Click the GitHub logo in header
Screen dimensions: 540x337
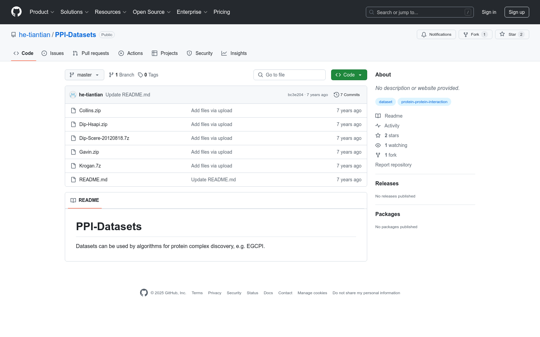pyautogui.click(x=16, y=12)
